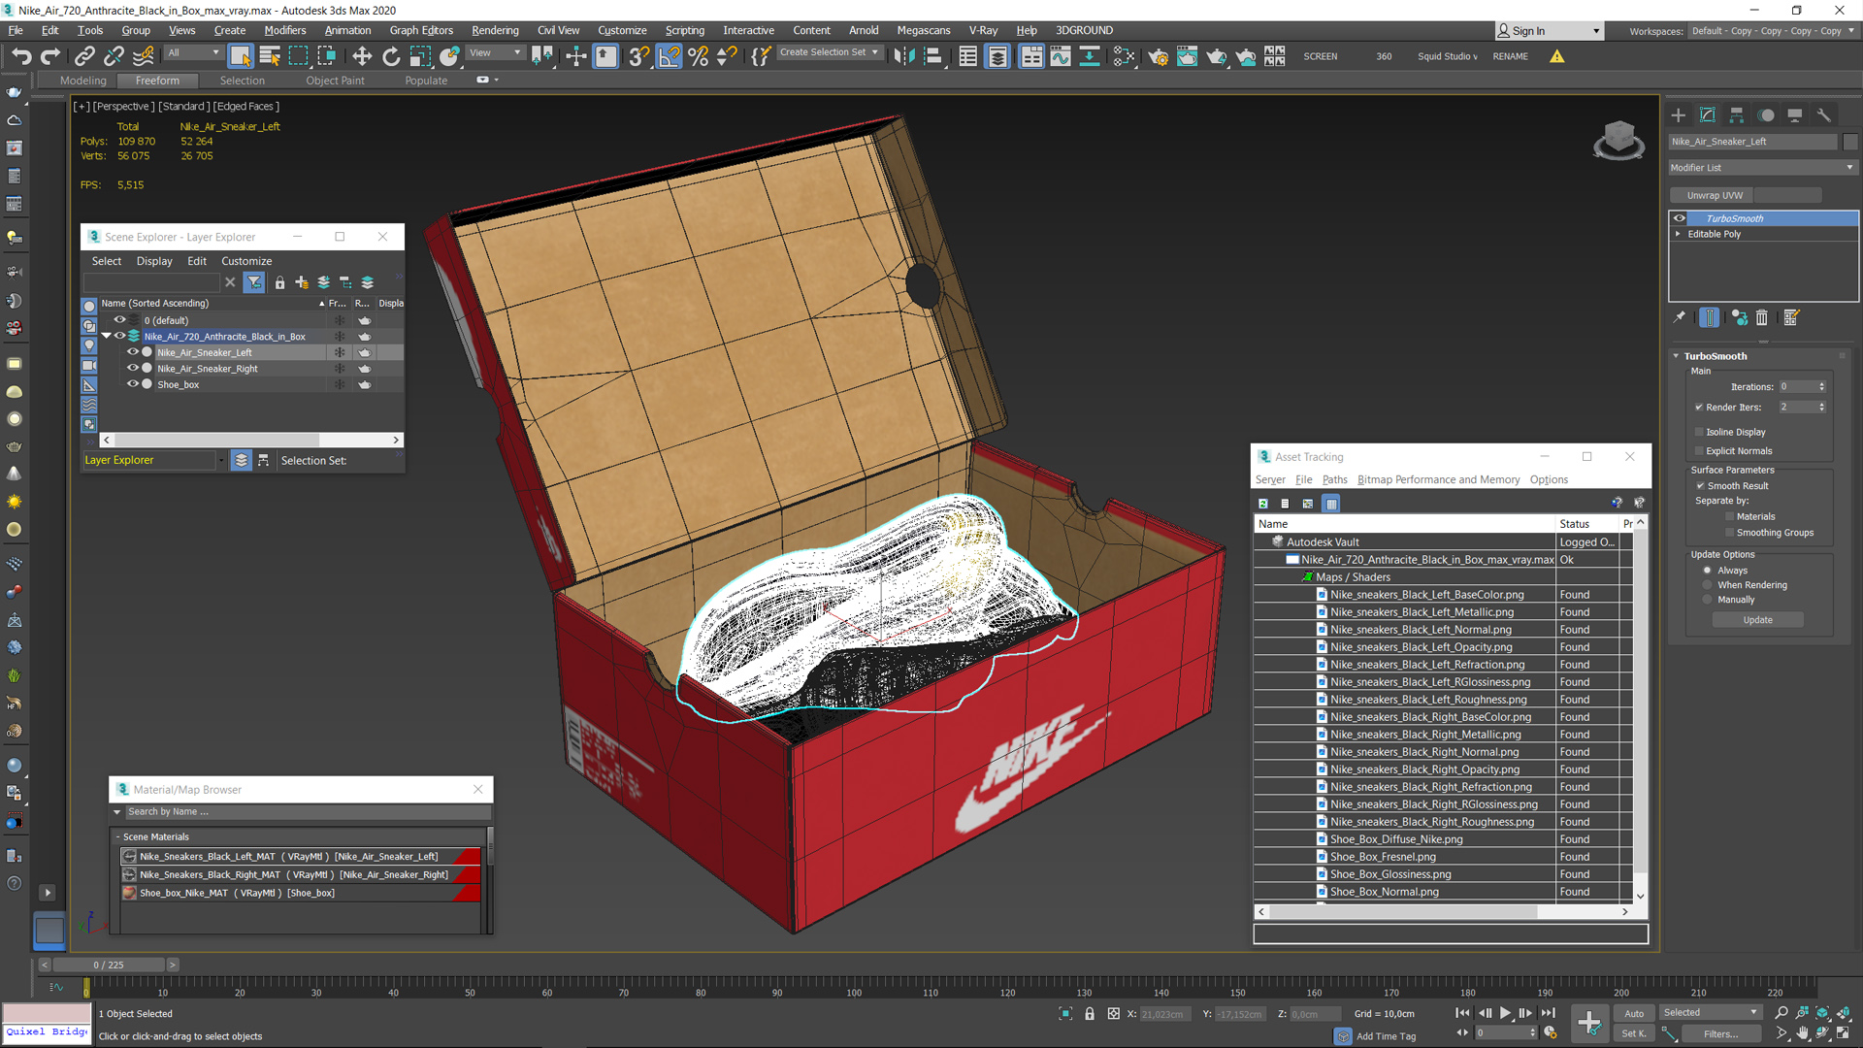Click Create New Layer icon in Layer Explorer
This screenshot has width=1863, height=1048.
tap(302, 282)
